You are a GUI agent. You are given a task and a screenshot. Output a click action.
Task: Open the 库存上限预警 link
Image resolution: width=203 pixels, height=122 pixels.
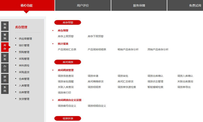[x=65, y=36]
